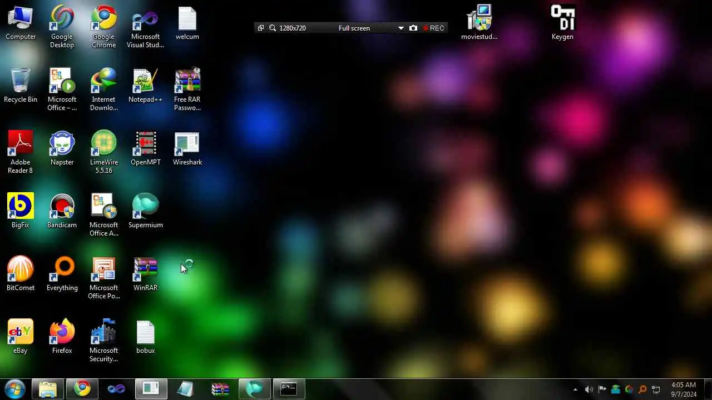Click the Everything search tray icon
The image size is (712, 400).
tap(642, 389)
